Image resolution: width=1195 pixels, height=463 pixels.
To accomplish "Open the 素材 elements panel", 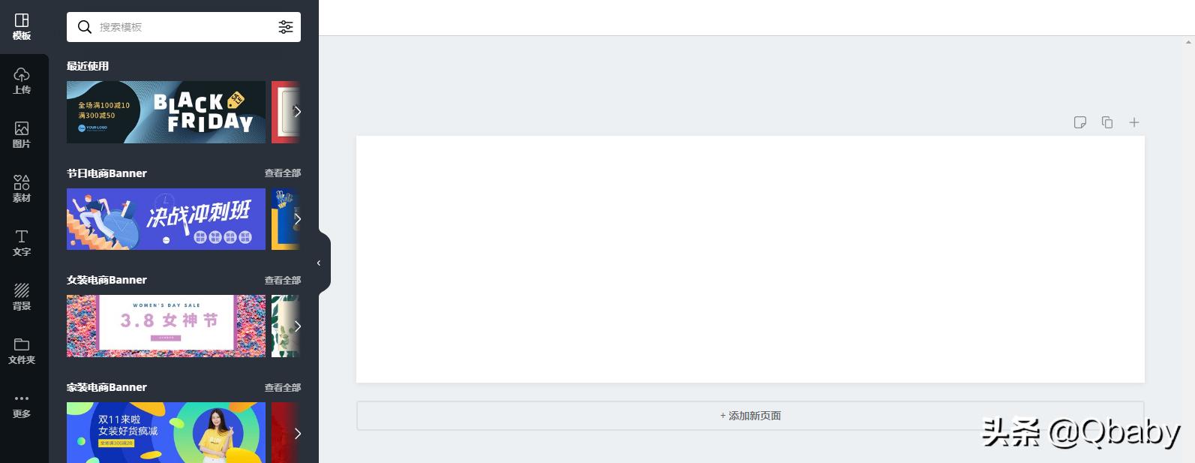I will click(22, 189).
